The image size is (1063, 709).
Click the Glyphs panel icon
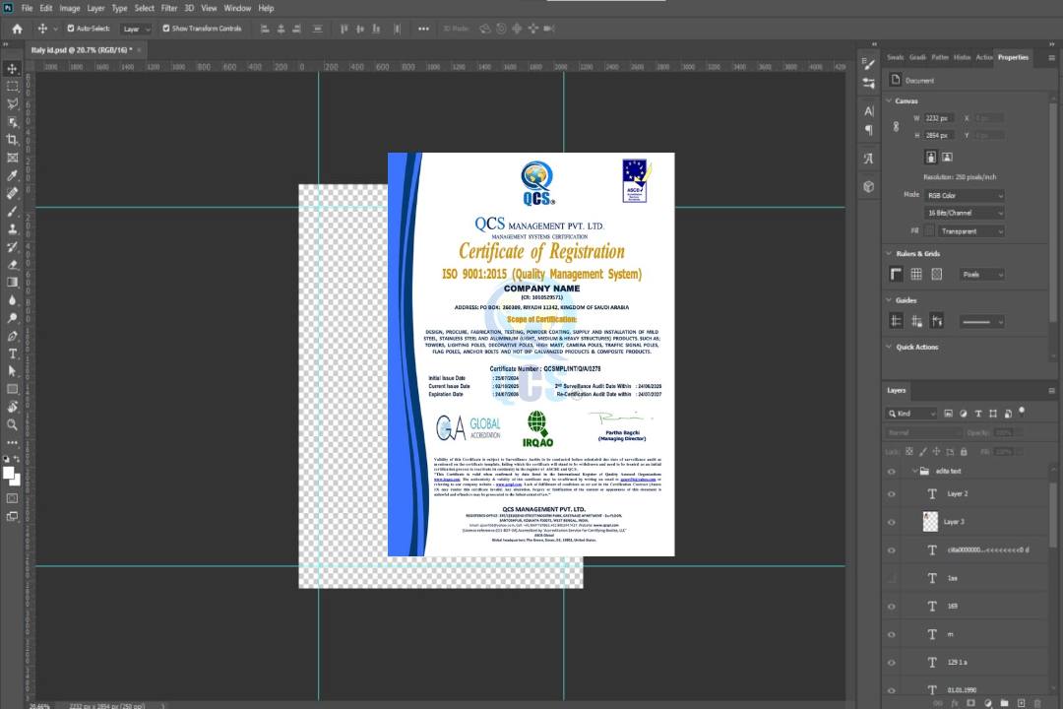[869, 159]
